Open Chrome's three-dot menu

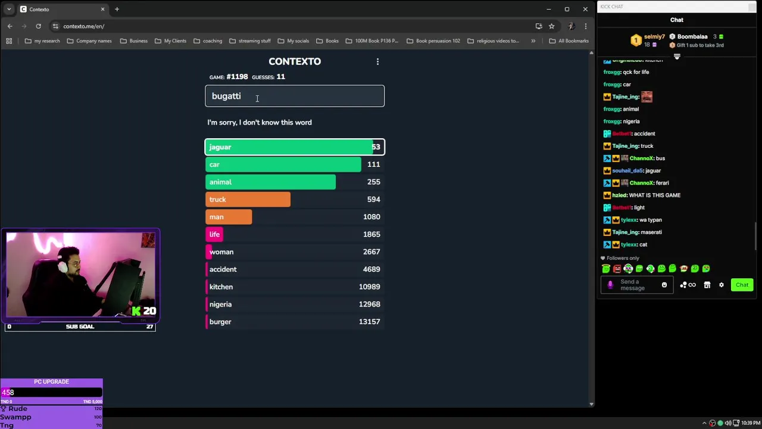(586, 26)
